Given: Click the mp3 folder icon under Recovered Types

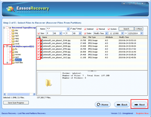Looking at the screenshot, I should 13,36.
